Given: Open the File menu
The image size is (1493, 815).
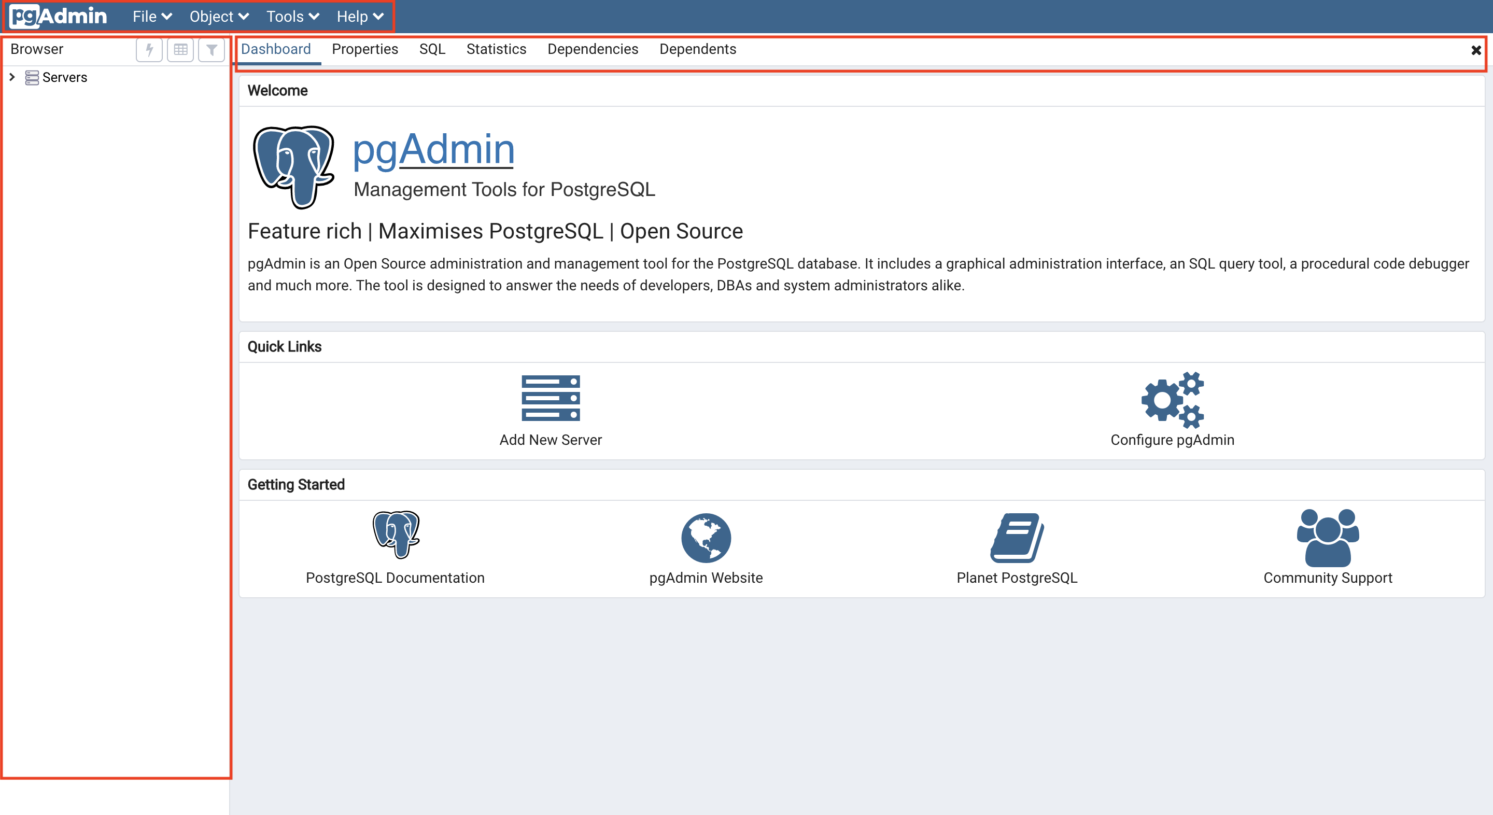Looking at the screenshot, I should (152, 16).
